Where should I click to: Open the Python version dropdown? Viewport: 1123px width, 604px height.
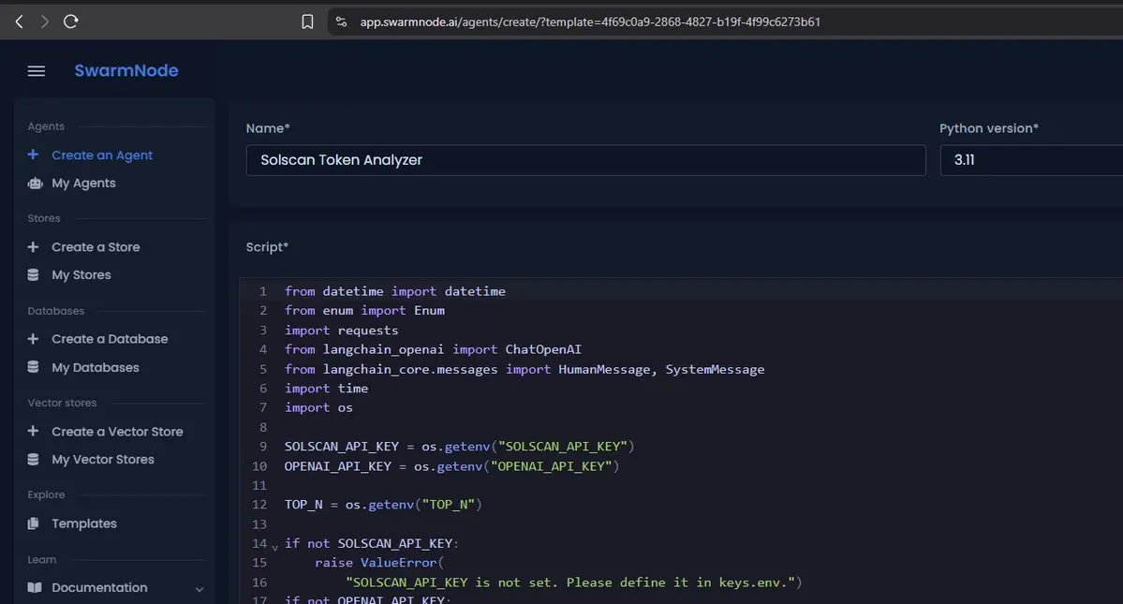point(1030,160)
